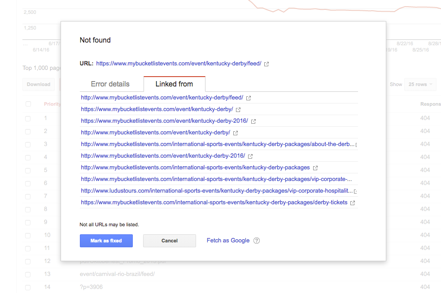Click external icon beside https event/kentucky-derby/ link

238,109
